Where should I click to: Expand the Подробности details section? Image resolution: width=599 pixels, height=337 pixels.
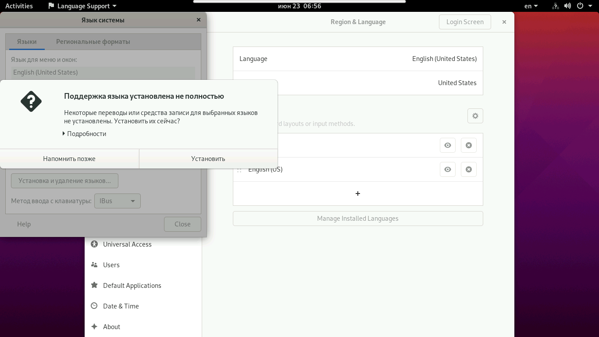click(x=84, y=134)
